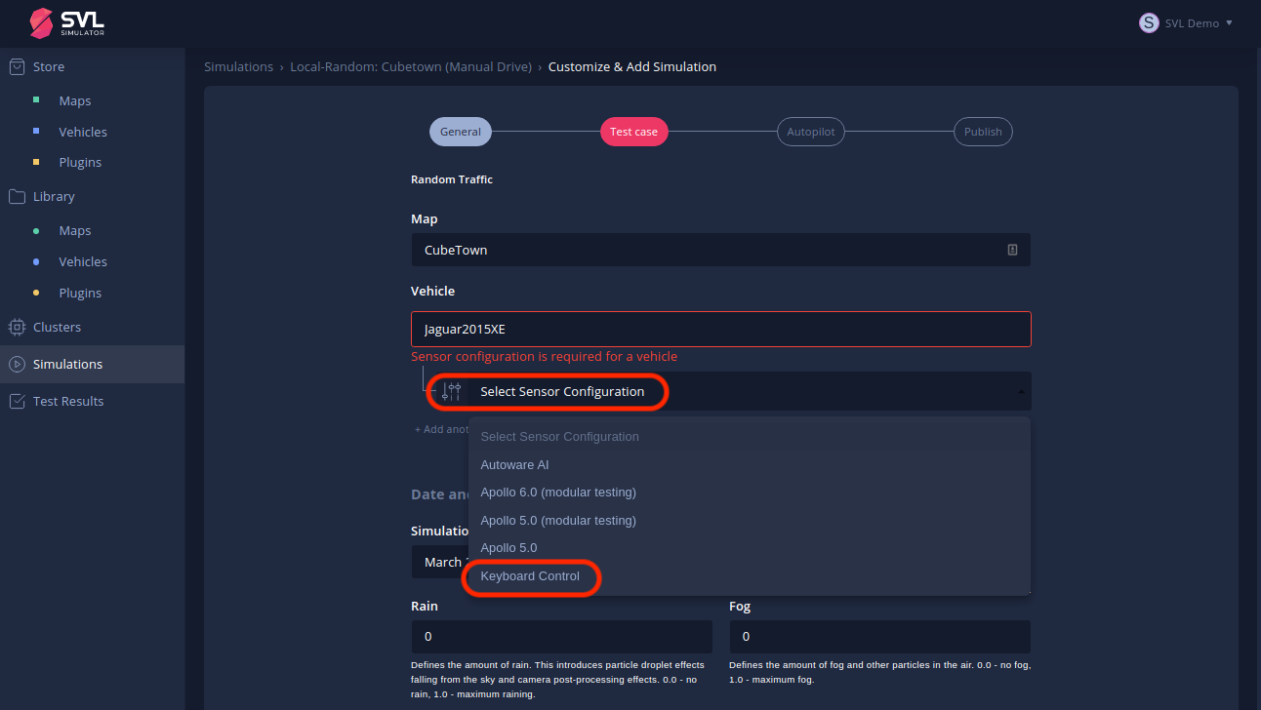1261x710 pixels.
Task: Click the Simulations play icon
Action: tap(17, 364)
